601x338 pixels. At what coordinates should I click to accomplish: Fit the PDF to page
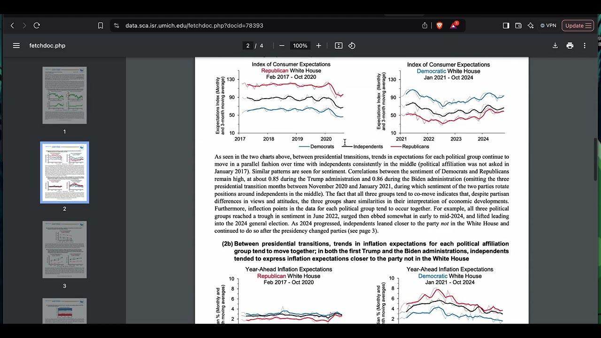pyautogui.click(x=339, y=46)
